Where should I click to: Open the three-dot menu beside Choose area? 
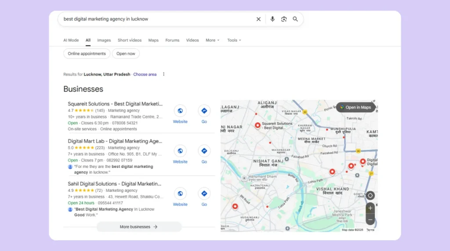(x=163, y=74)
